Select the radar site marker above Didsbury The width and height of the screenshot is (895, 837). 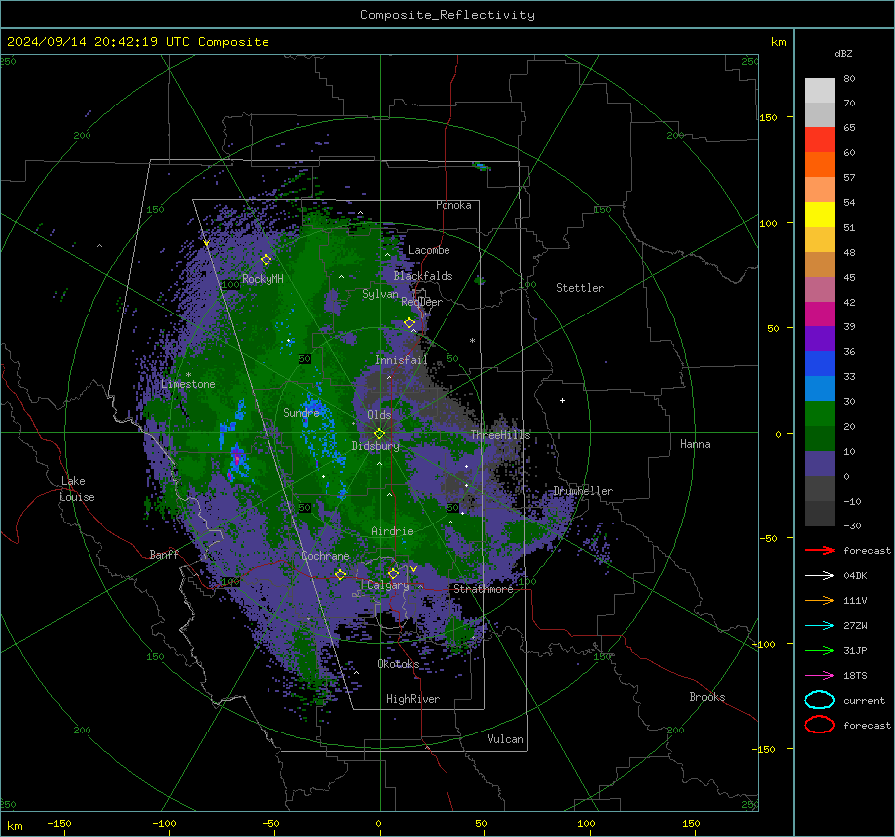tap(379, 434)
